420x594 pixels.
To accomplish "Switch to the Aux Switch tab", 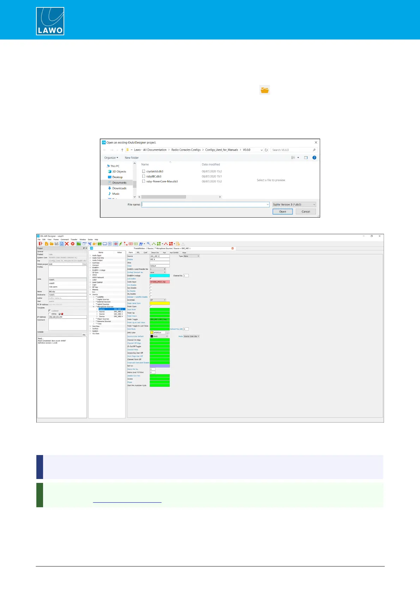I will [x=174, y=253].
